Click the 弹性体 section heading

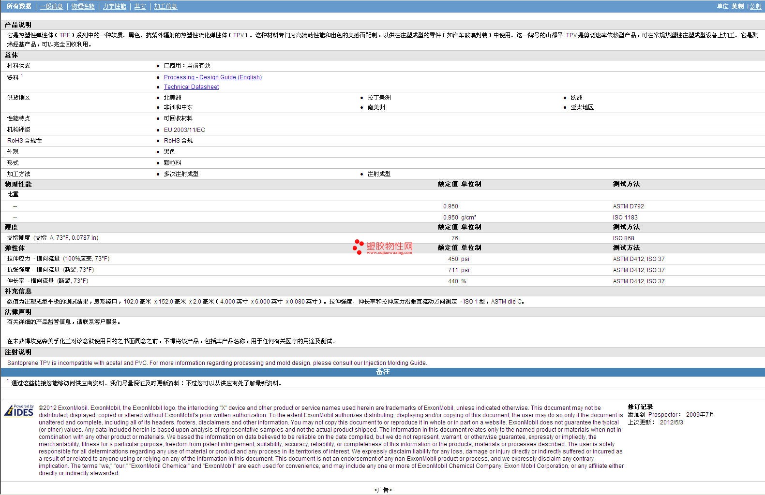pos(15,248)
